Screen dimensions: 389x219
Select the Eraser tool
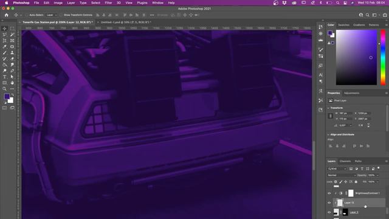(x=12, y=58)
